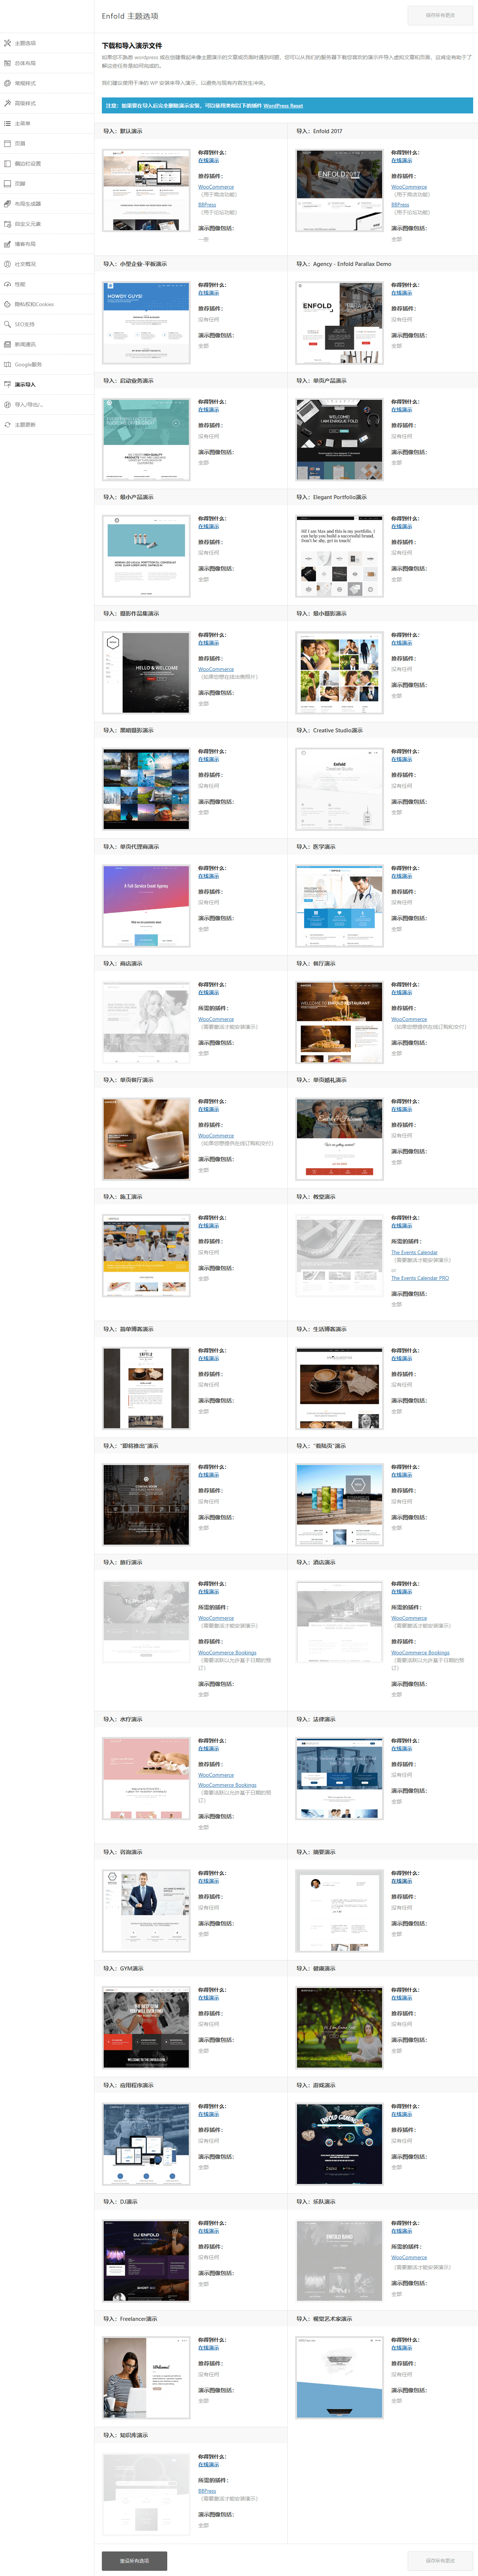The image size is (478, 2576).
Task: Open the Google服务 sidebar section
Action: [46, 364]
